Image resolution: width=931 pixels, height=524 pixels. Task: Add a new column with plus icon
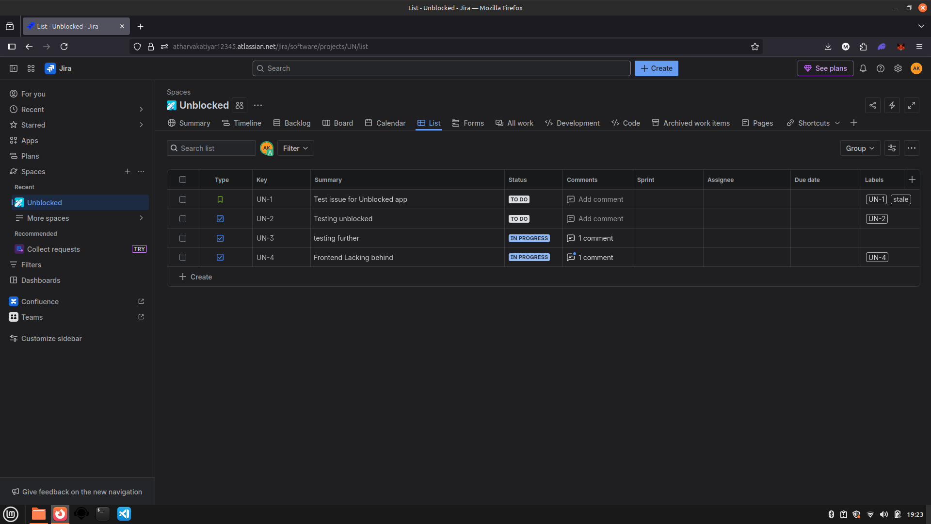click(912, 180)
